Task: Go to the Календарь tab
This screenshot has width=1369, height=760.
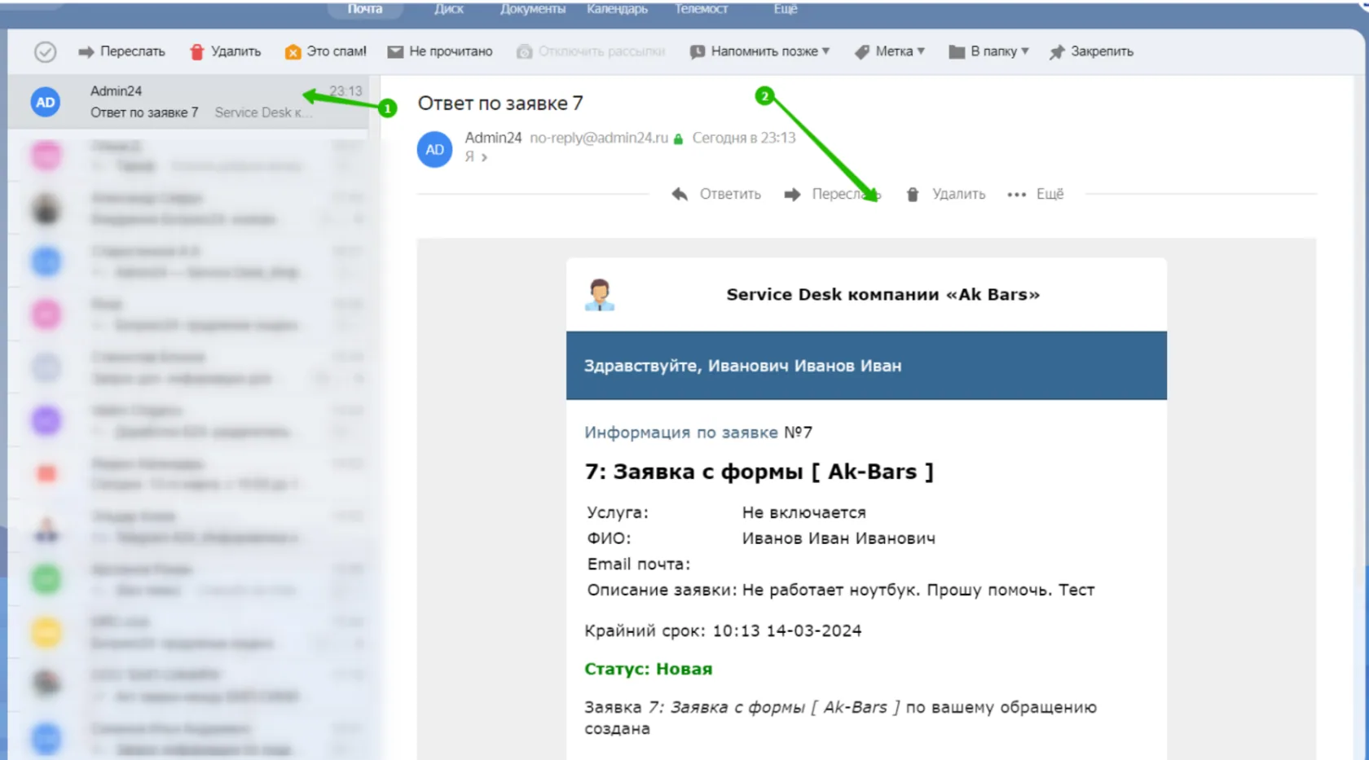Action: 617,9
